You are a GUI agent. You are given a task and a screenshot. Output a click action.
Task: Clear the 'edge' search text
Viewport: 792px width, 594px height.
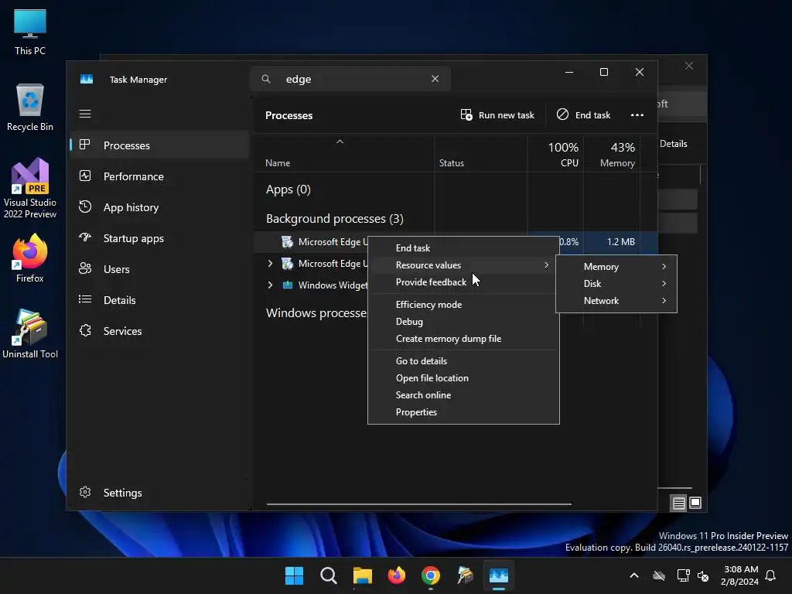pyautogui.click(x=435, y=79)
